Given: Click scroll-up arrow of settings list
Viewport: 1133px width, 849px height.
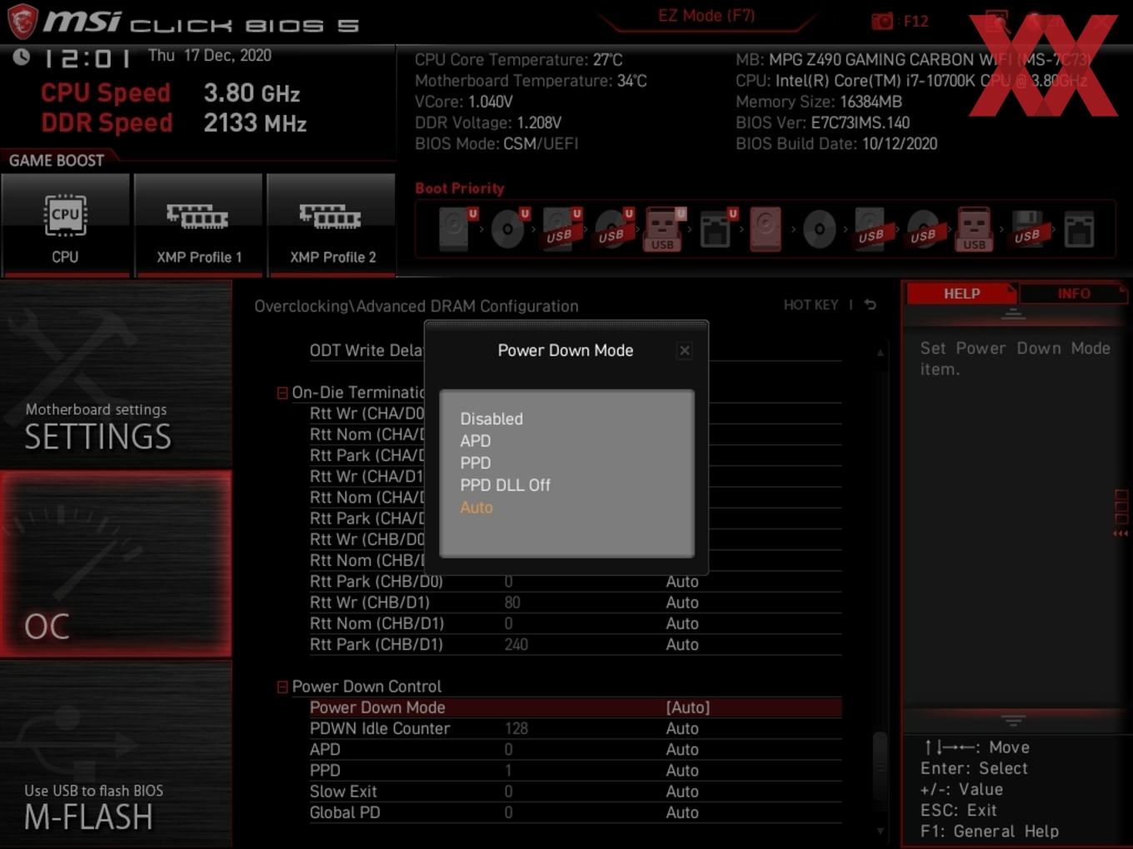Looking at the screenshot, I should tap(880, 353).
